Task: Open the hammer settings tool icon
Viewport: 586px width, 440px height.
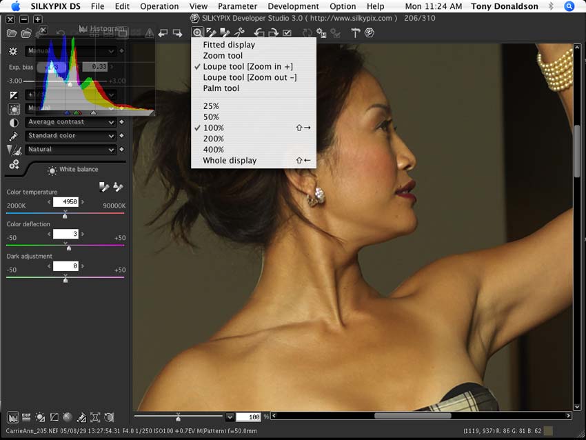Action: click(355, 33)
